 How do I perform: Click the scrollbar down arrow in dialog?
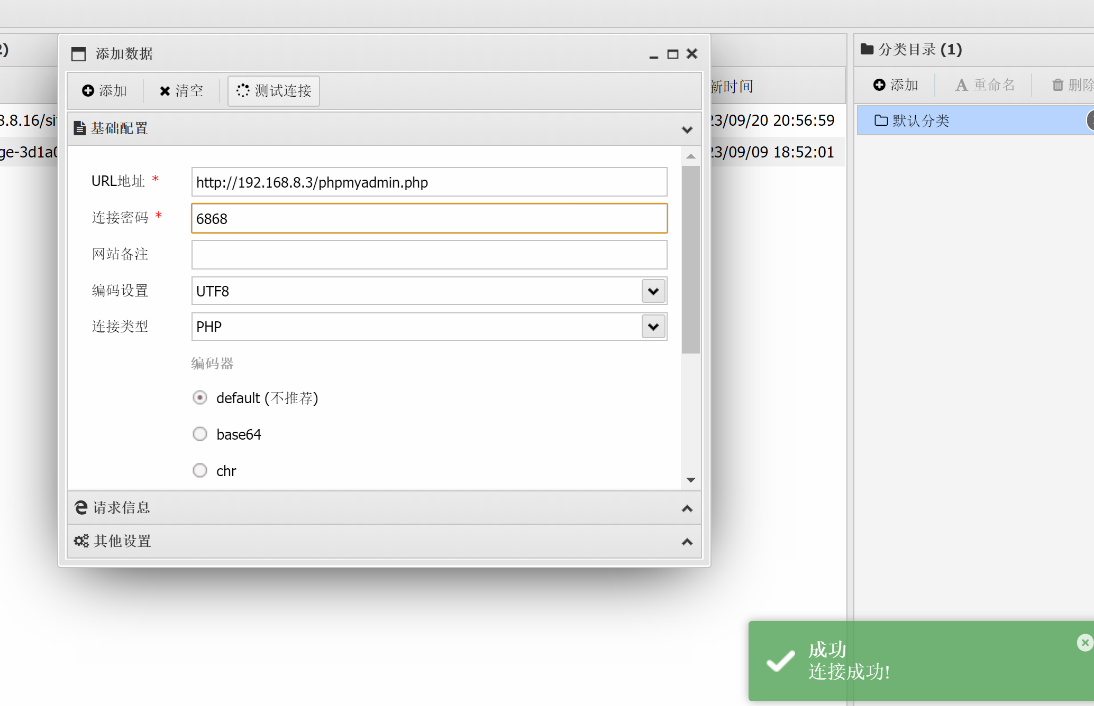tap(690, 480)
